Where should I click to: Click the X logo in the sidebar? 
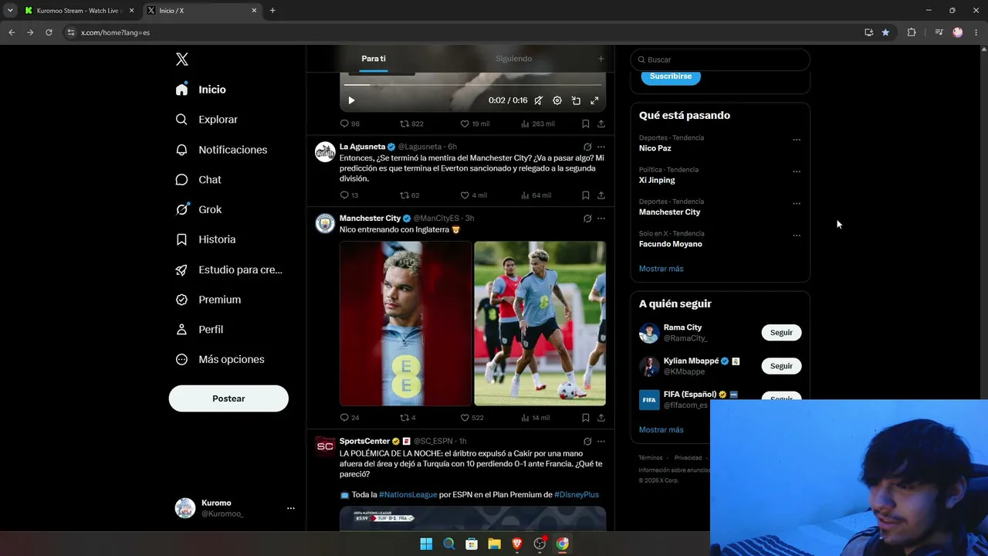click(x=182, y=59)
